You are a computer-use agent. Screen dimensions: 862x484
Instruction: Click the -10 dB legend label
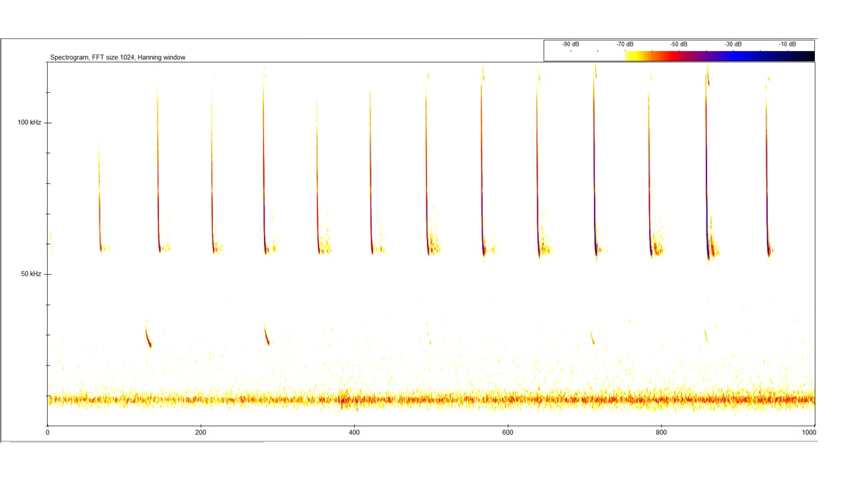(787, 44)
